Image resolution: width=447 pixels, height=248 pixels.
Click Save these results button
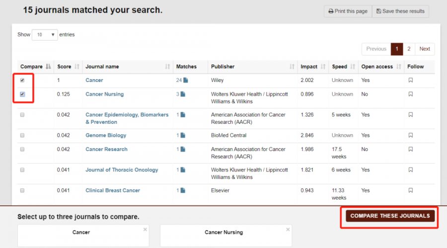[400, 11]
